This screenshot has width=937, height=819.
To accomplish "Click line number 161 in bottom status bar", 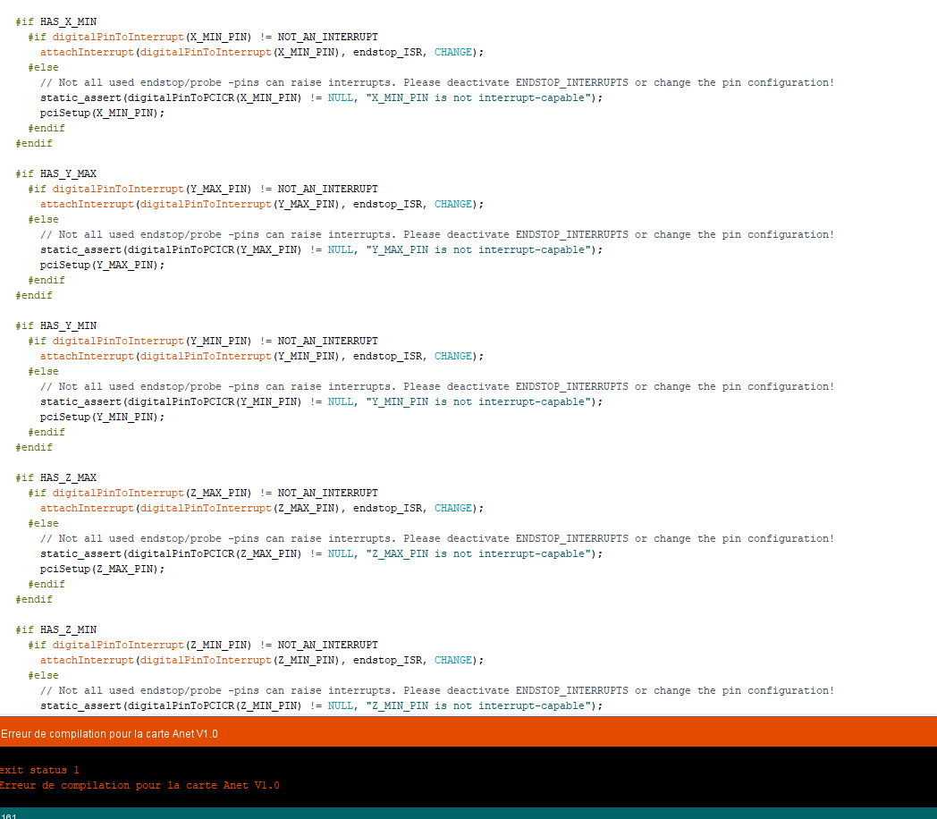I will tap(9, 815).
